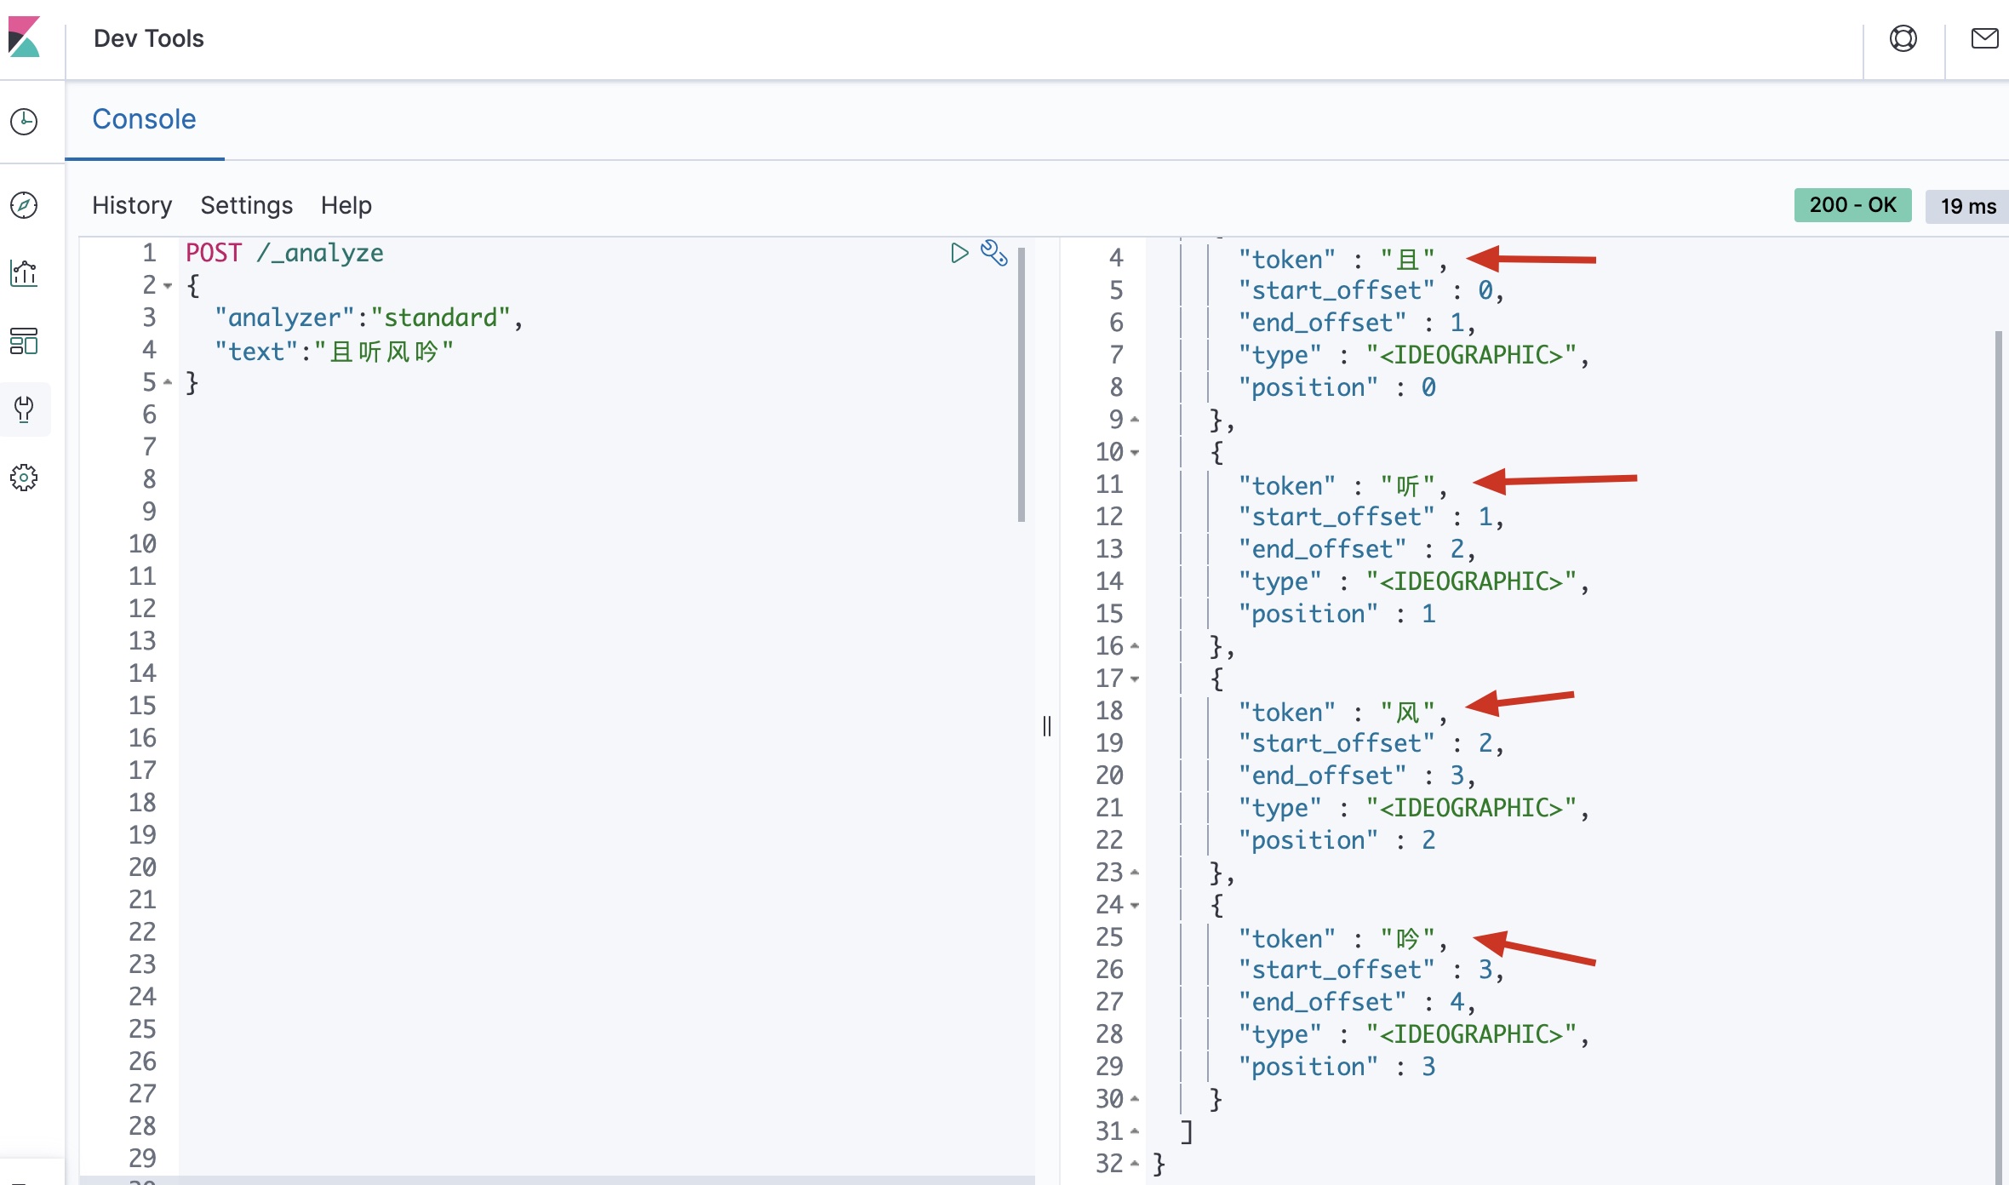This screenshot has width=2009, height=1185.
Task: Collapse fold marker at output line 16
Action: 1135,646
